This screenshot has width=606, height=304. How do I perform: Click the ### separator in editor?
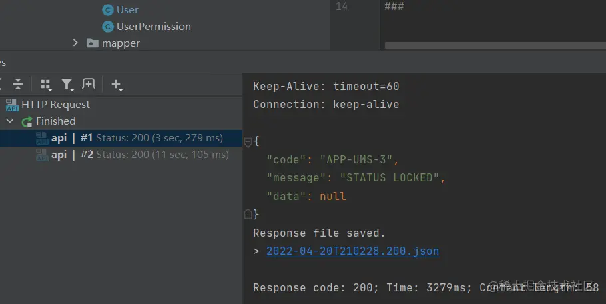point(394,6)
